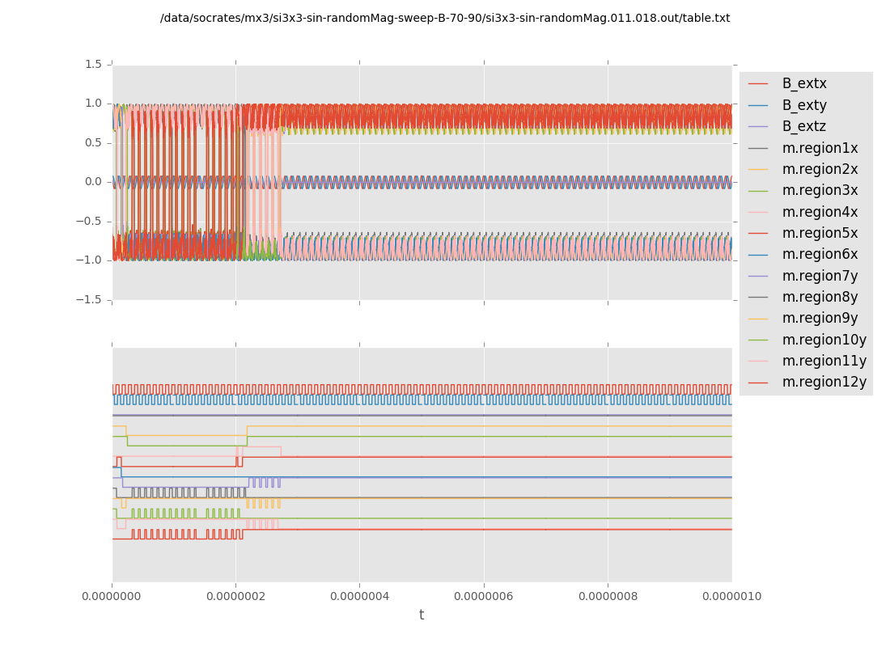Click the 0.0000006 x-axis tick label
Screen dimensions: 890x647
484,597
